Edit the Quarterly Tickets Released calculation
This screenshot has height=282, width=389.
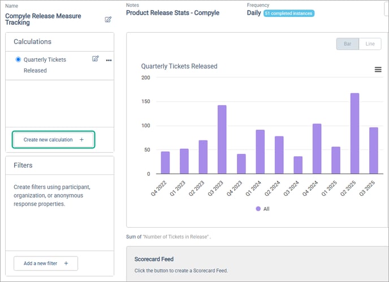click(96, 59)
